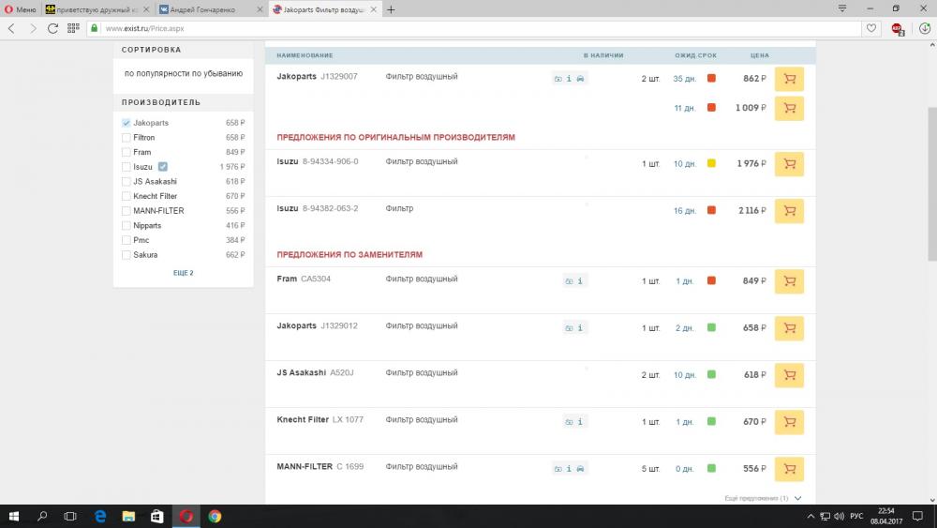This screenshot has height=528, width=937.
Task: Open photo icon for Jakoparts J1329012
Action: pyautogui.click(x=569, y=327)
